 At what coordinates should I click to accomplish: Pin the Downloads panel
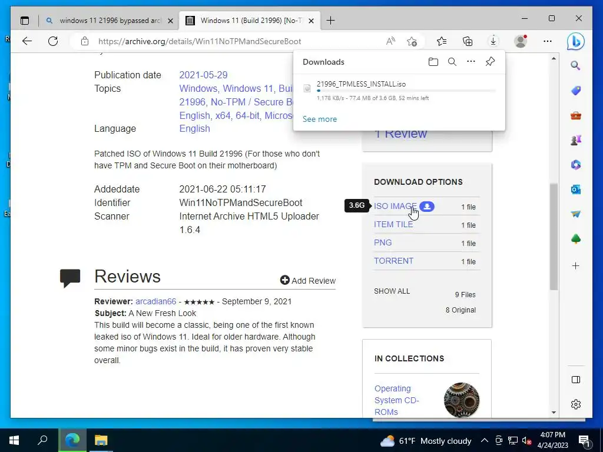coord(490,61)
